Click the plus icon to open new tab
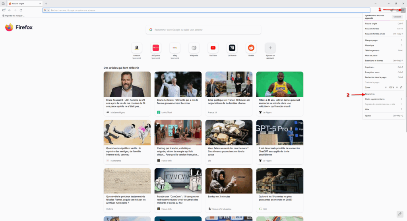The height and width of the screenshot is (221, 407). click(46, 3)
